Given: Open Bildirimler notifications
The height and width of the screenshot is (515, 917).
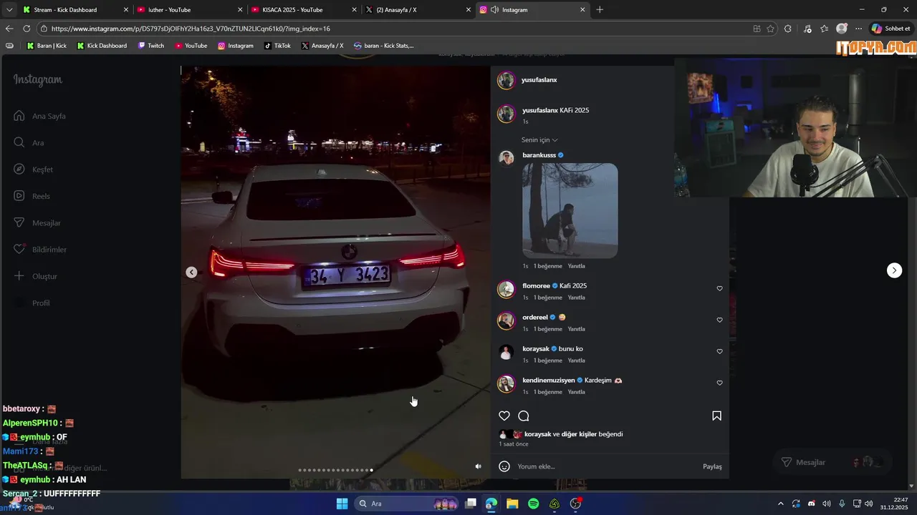Looking at the screenshot, I should (x=40, y=250).
